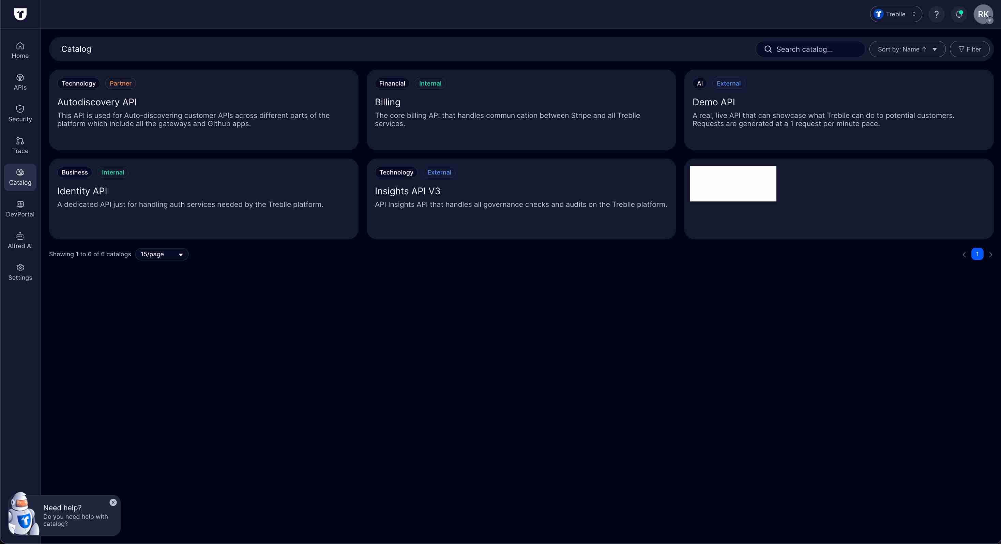Open the Treblle workspace switcher

pyautogui.click(x=895, y=14)
